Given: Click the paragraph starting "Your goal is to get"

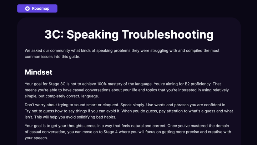Looking at the screenshot, I should [128, 132].
